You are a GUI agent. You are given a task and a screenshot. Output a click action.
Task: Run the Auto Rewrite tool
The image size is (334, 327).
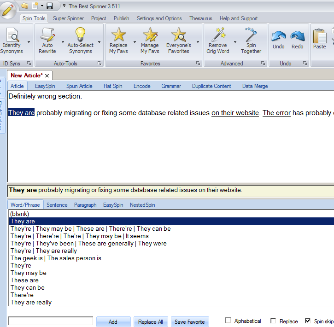47,41
